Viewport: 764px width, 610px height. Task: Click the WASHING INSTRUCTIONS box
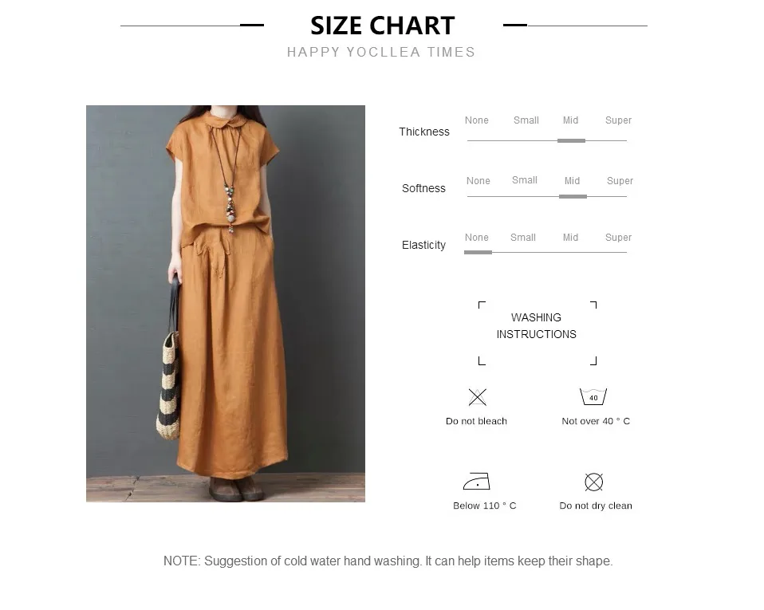coord(537,333)
